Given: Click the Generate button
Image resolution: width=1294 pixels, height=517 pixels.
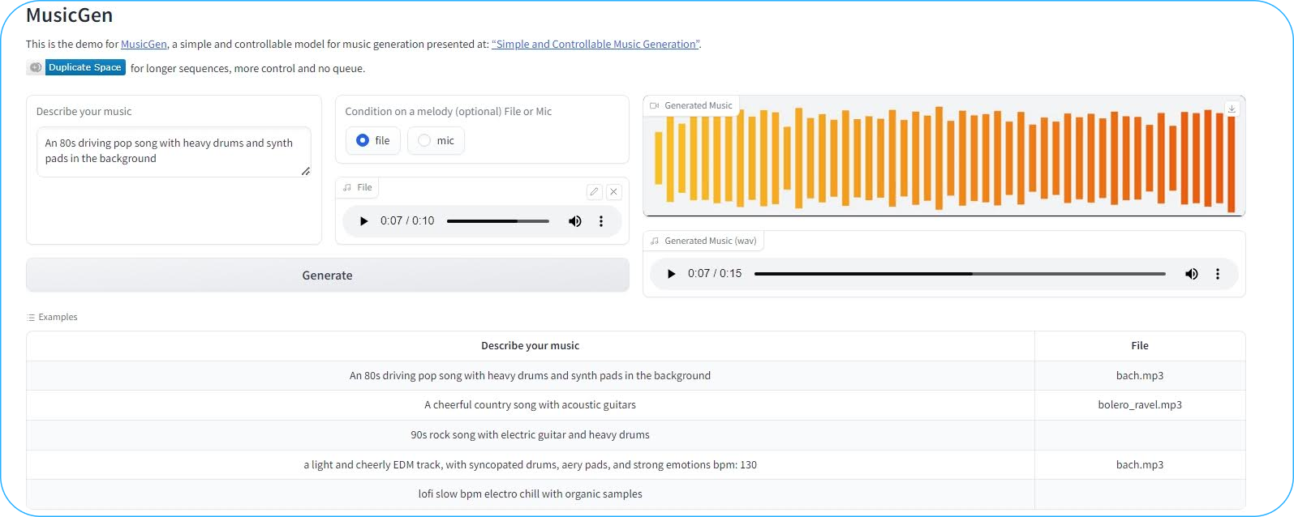Looking at the screenshot, I should click(328, 276).
